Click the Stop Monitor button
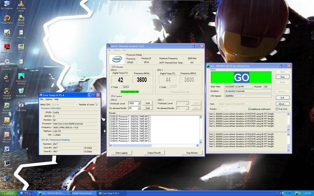Image resolution: width=314 pixels, height=196 pixels. coord(192,153)
